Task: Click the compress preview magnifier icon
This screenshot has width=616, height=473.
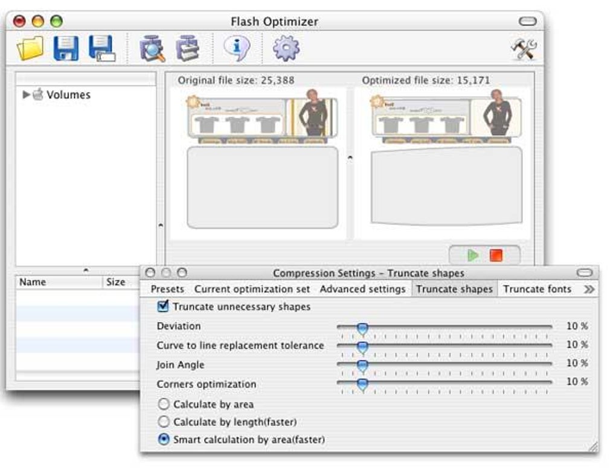Action: tap(152, 48)
